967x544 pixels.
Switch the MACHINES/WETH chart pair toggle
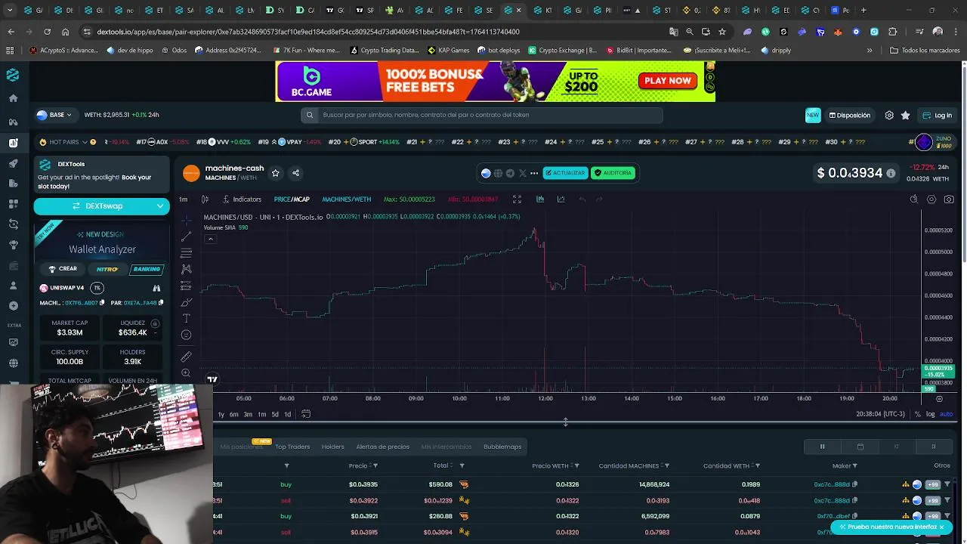coord(346,199)
